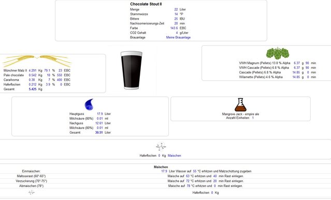Select Verzuckerung temperature 72
Screen dimensions: 331x200
click(x=188, y=181)
